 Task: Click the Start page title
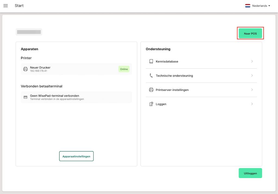(19, 6)
